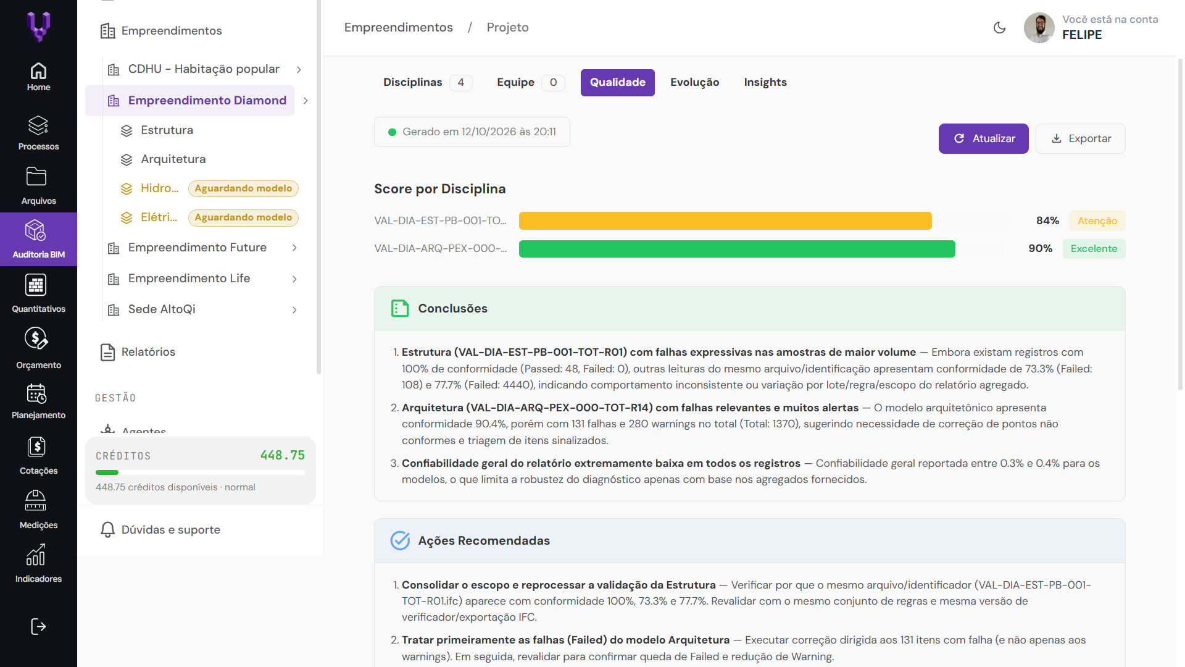This screenshot has height=667, width=1185.
Task: Click the logout icon at sidebar bottom
Action: coord(38,626)
